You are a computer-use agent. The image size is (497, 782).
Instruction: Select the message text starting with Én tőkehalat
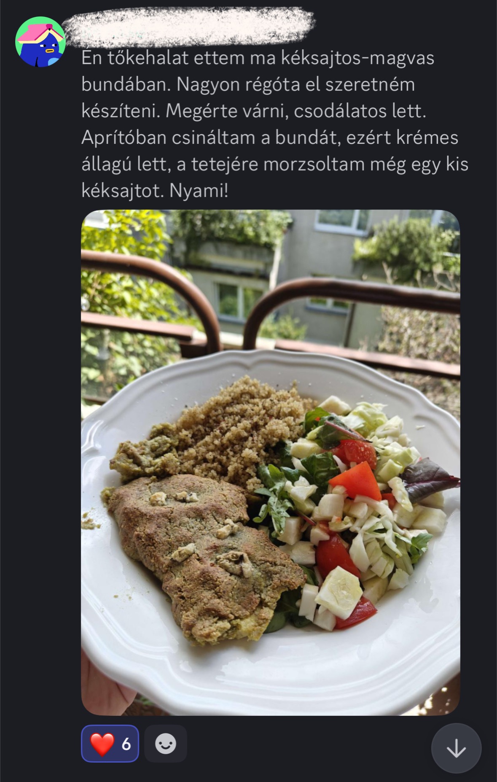(x=275, y=124)
